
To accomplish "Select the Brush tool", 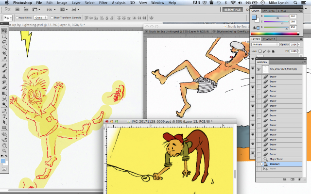I will point(4,71).
